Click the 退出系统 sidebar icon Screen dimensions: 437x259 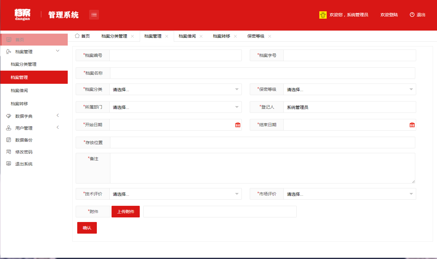9,164
